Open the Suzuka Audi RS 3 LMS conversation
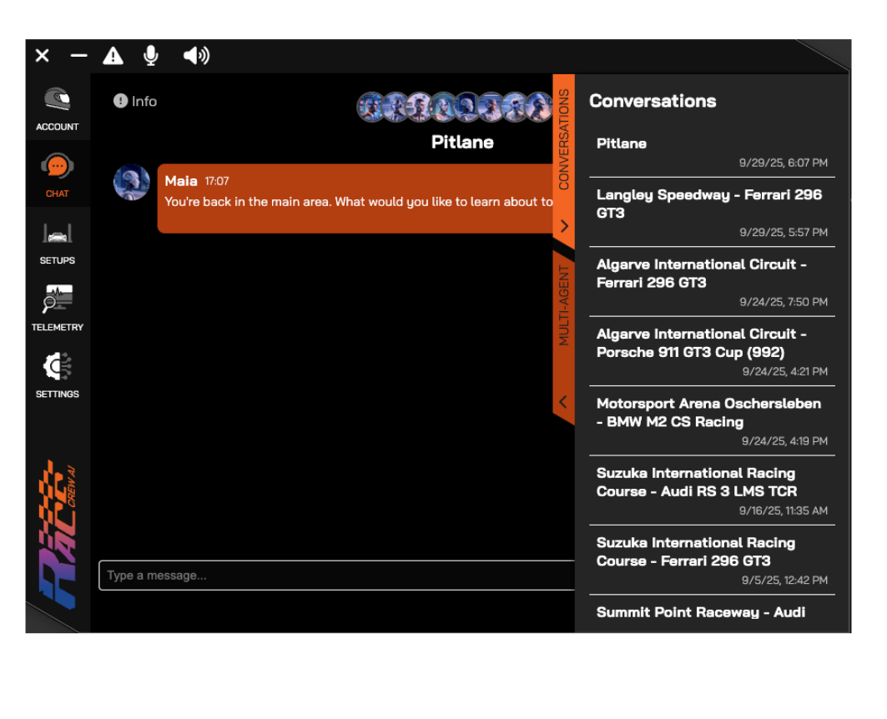The height and width of the screenshot is (719, 887). [x=711, y=482]
